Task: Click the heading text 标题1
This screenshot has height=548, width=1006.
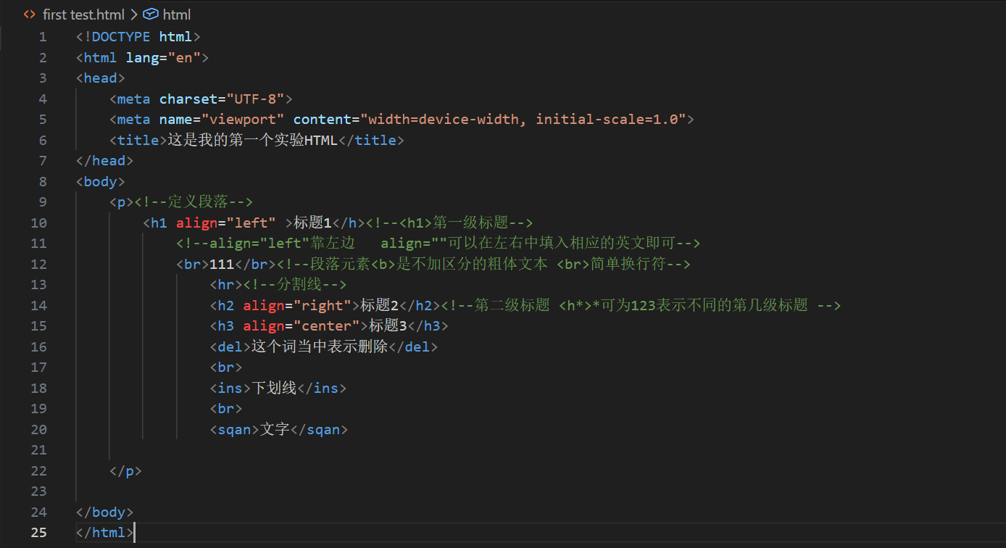Action: (312, 223)
